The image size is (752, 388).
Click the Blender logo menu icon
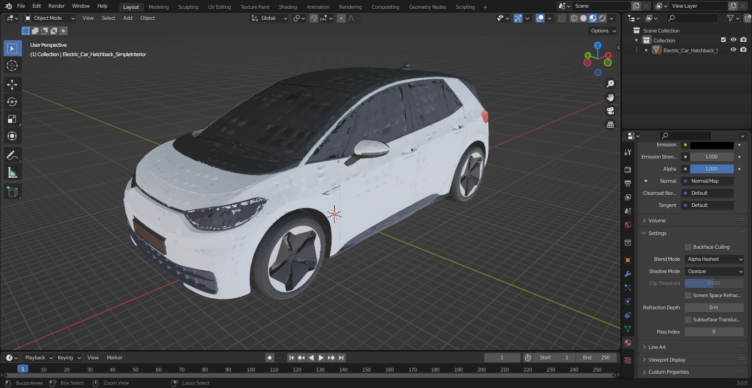tap(9, 6)
